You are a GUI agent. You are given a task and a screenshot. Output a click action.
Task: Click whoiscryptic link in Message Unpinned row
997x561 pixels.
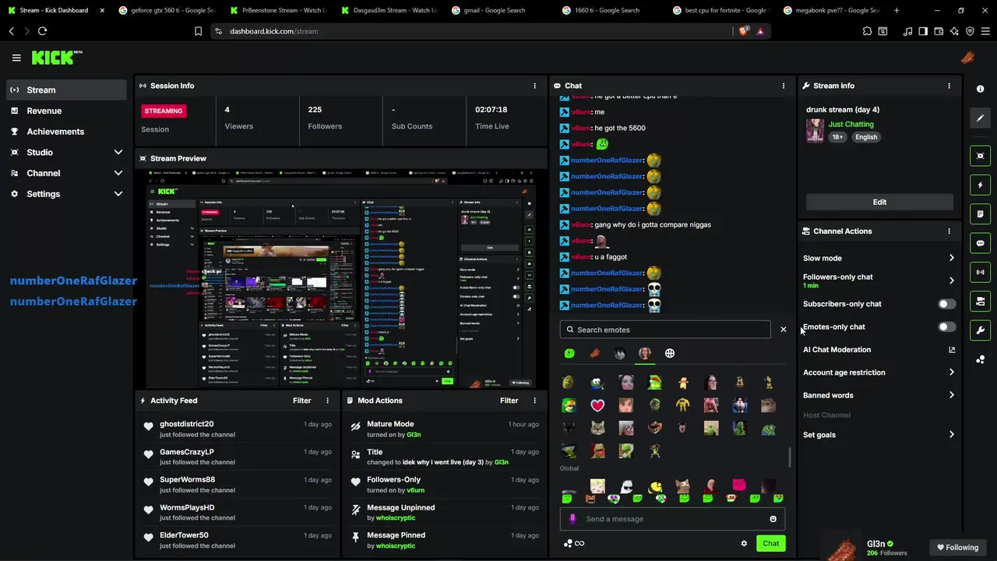(x=396, y=518)
